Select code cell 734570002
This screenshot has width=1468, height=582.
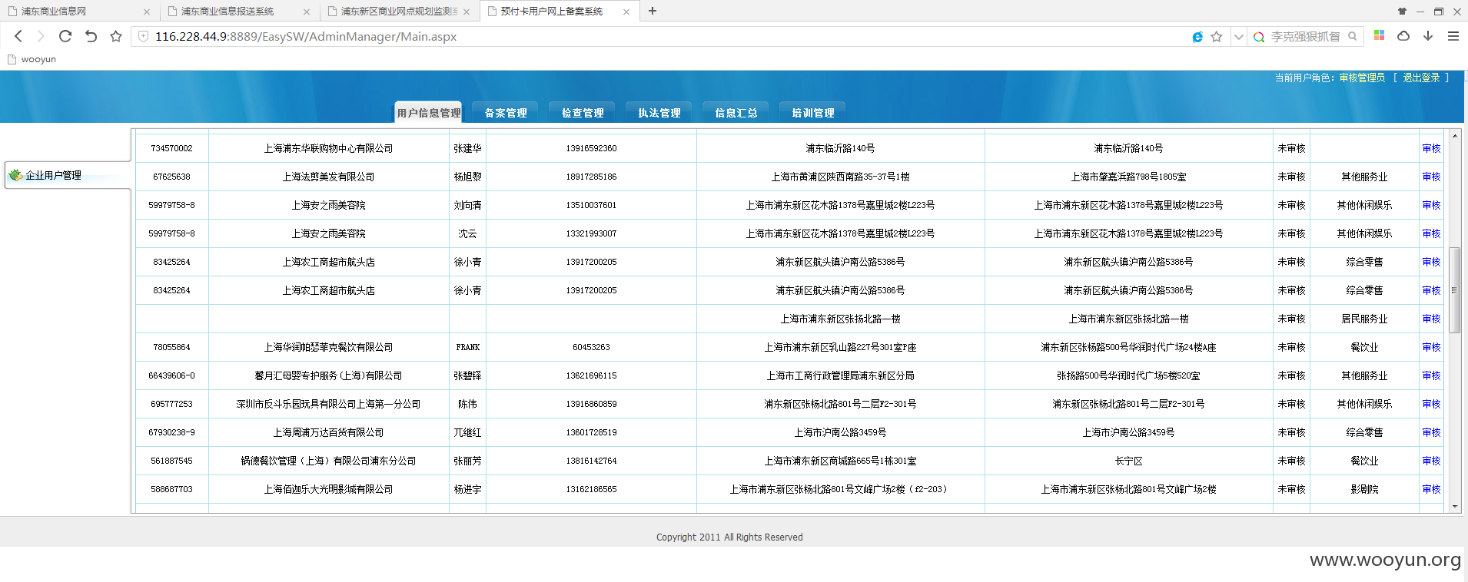click(171, 148)
